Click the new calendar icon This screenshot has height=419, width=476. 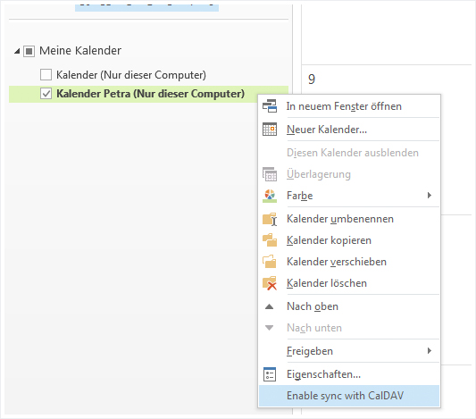tap(270, 130)
